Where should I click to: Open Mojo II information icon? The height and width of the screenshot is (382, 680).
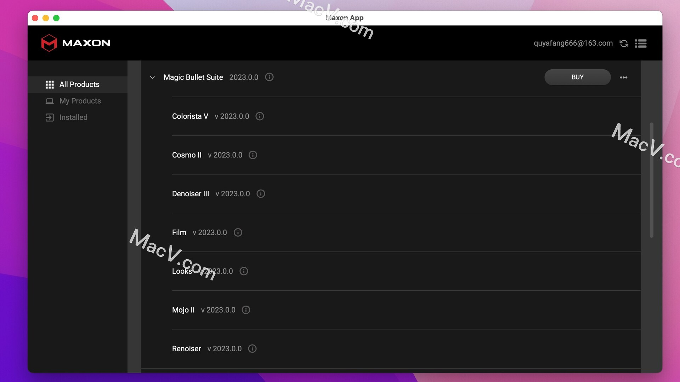[246, 310]
